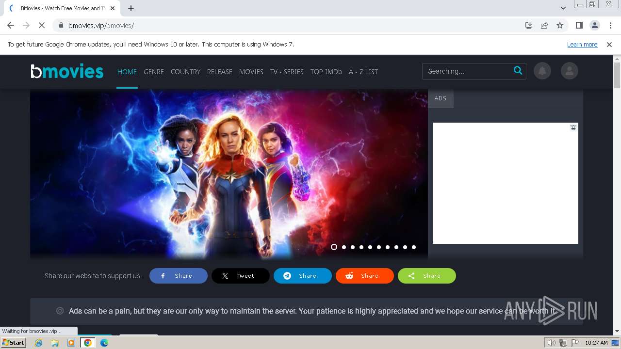This screenshot has width=621, height=349.
Task: Open File Explorer from taskbar
Action: (x=55, y=343)
